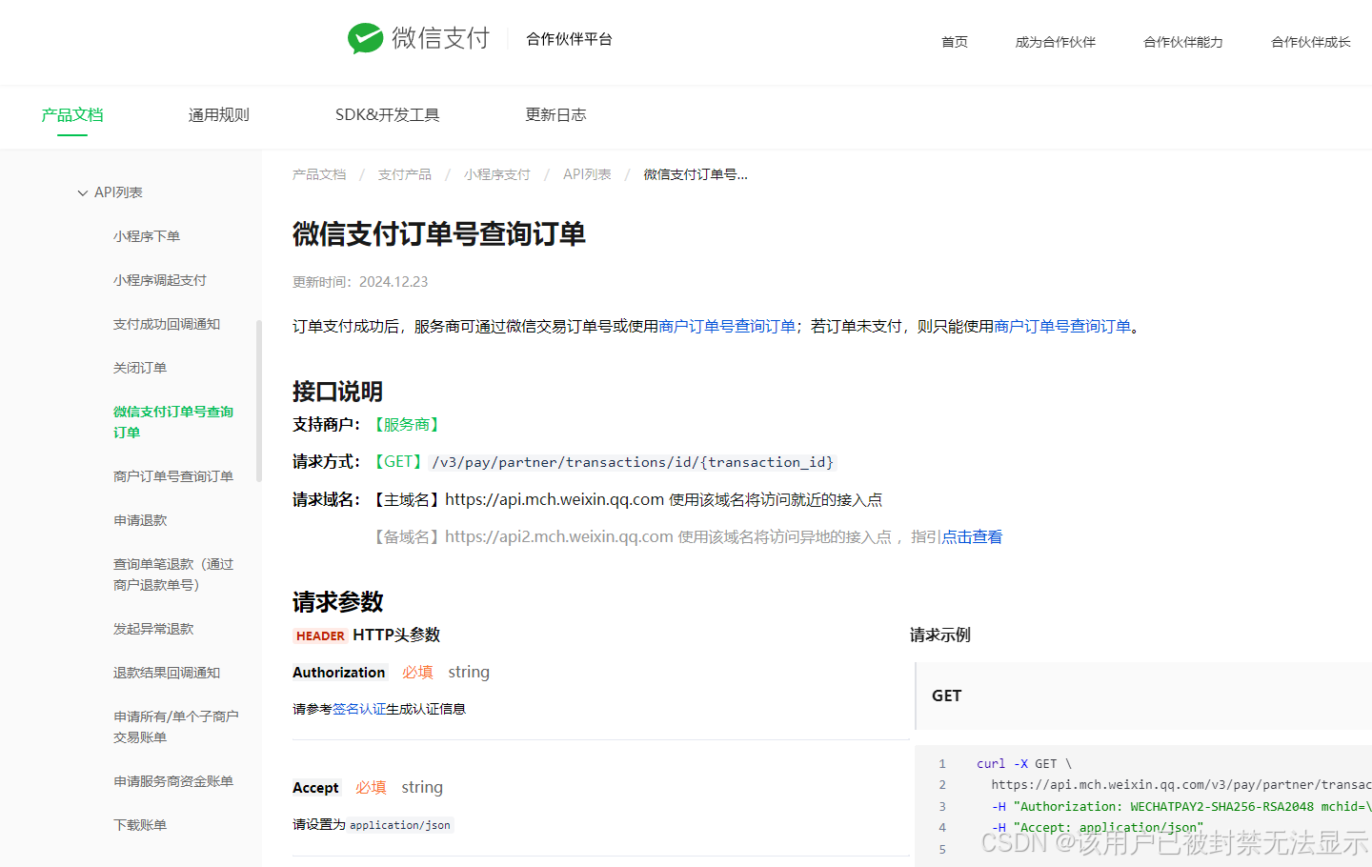Open 下载账单 sidebar entry
The width and height of the screenshot is (1372, 867).
(x=140, y=825)
